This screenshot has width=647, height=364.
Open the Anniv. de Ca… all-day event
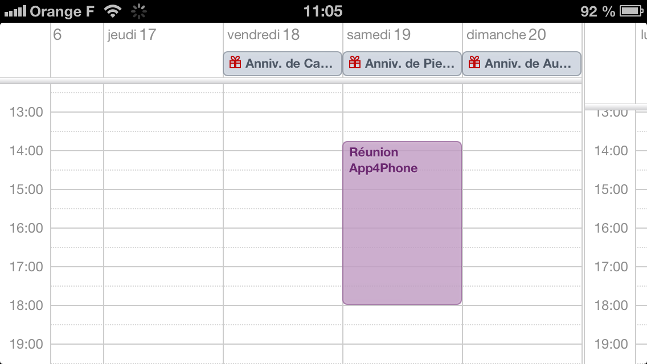tap(282, 64)
